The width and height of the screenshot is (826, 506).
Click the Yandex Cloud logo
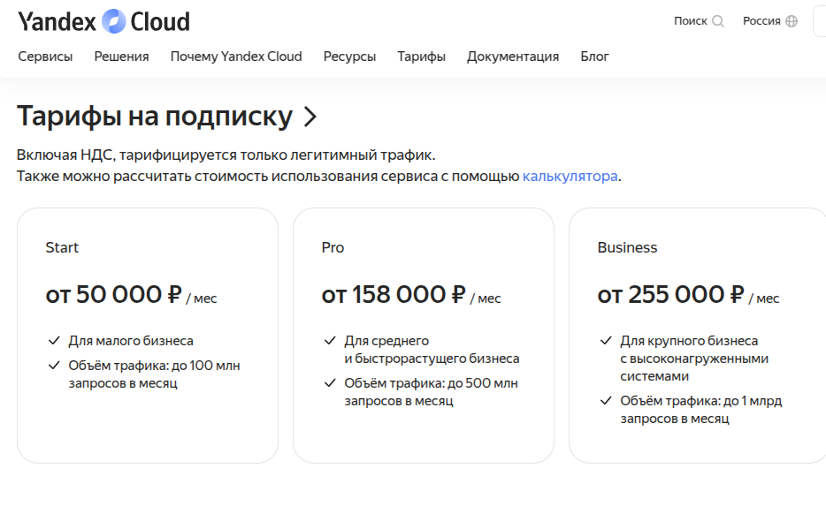103,21
